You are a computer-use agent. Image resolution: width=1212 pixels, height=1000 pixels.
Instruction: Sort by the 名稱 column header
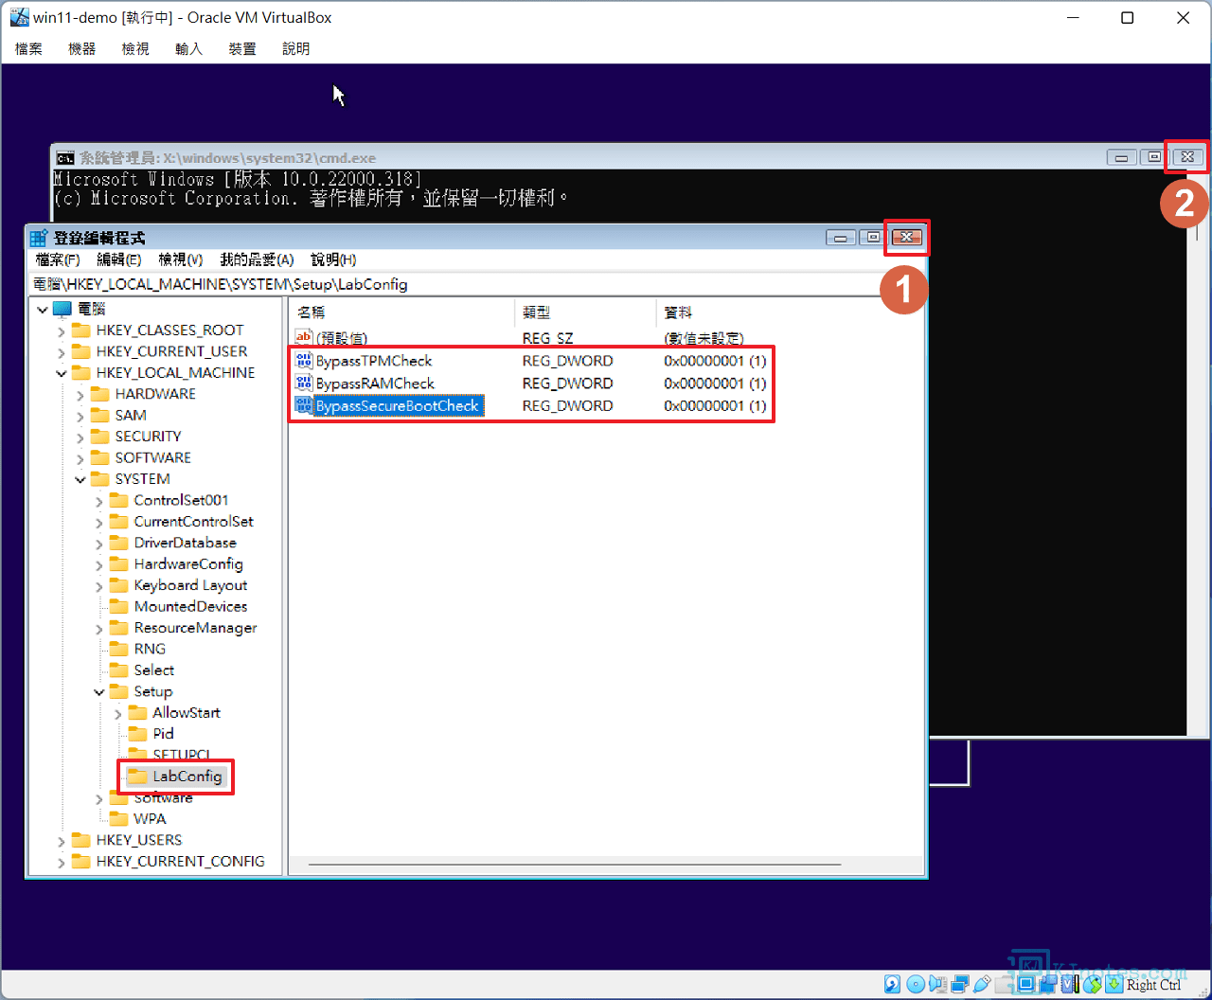tap(401, 312)
